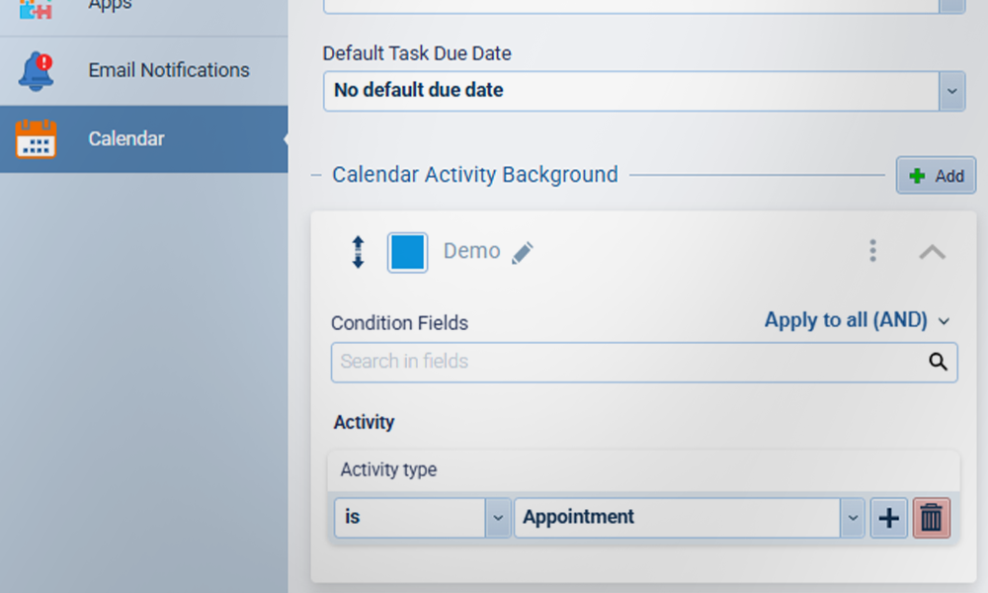
Task: Change the Apply to all (AND) setting
Action: 857,320
